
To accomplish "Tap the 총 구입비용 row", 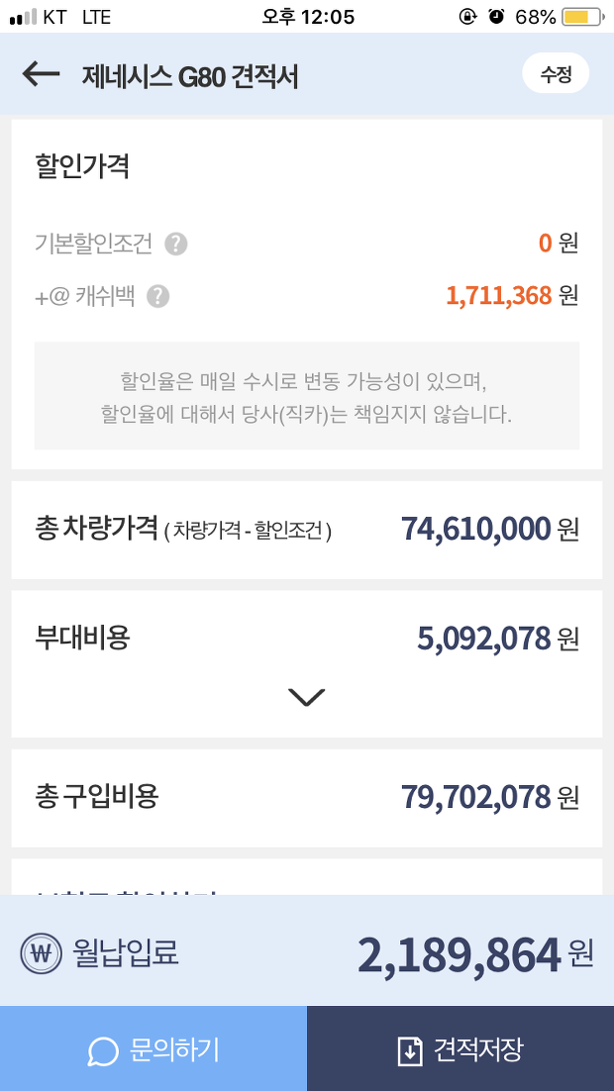I will point(307,797).
